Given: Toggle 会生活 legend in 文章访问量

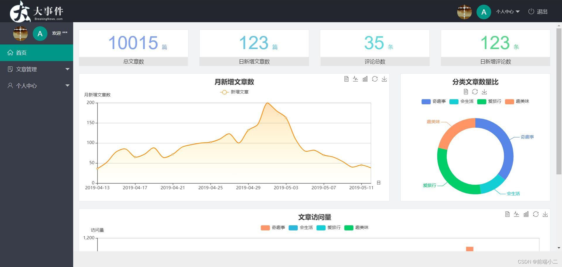Looking at the screenshot, I should (x=301, y=228).
